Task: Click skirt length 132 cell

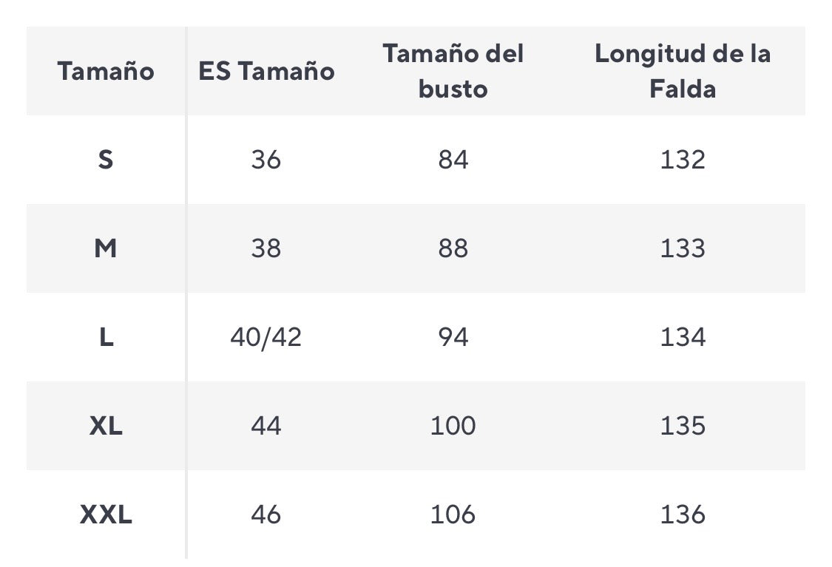Action: (x=683, y=160)
